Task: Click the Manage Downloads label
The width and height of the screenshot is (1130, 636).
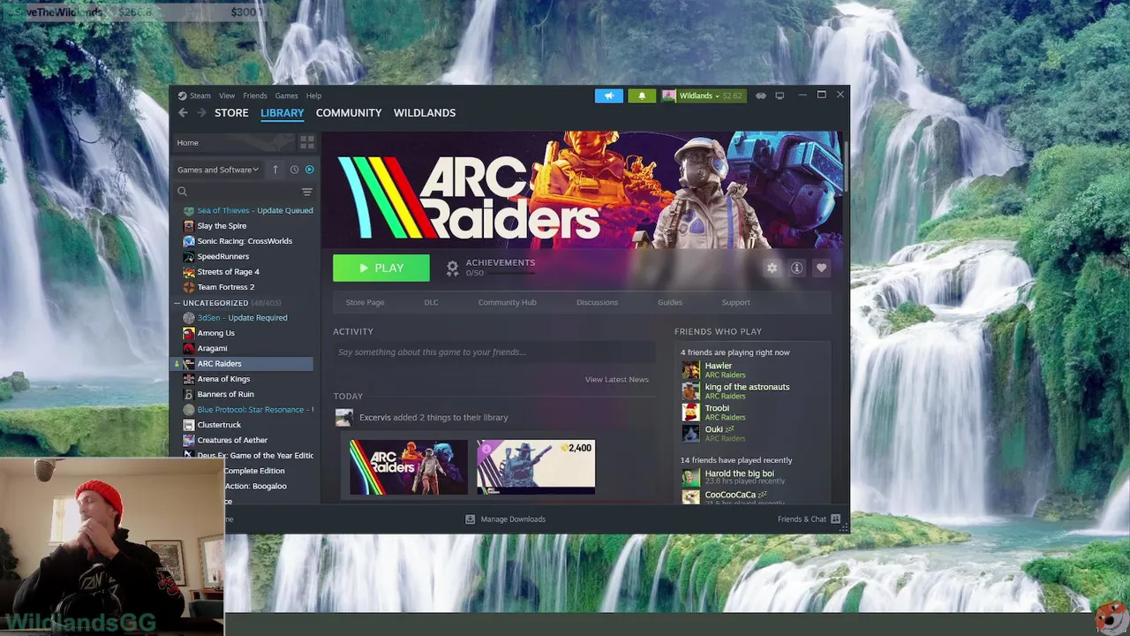Action: click(x=513, y=519)
